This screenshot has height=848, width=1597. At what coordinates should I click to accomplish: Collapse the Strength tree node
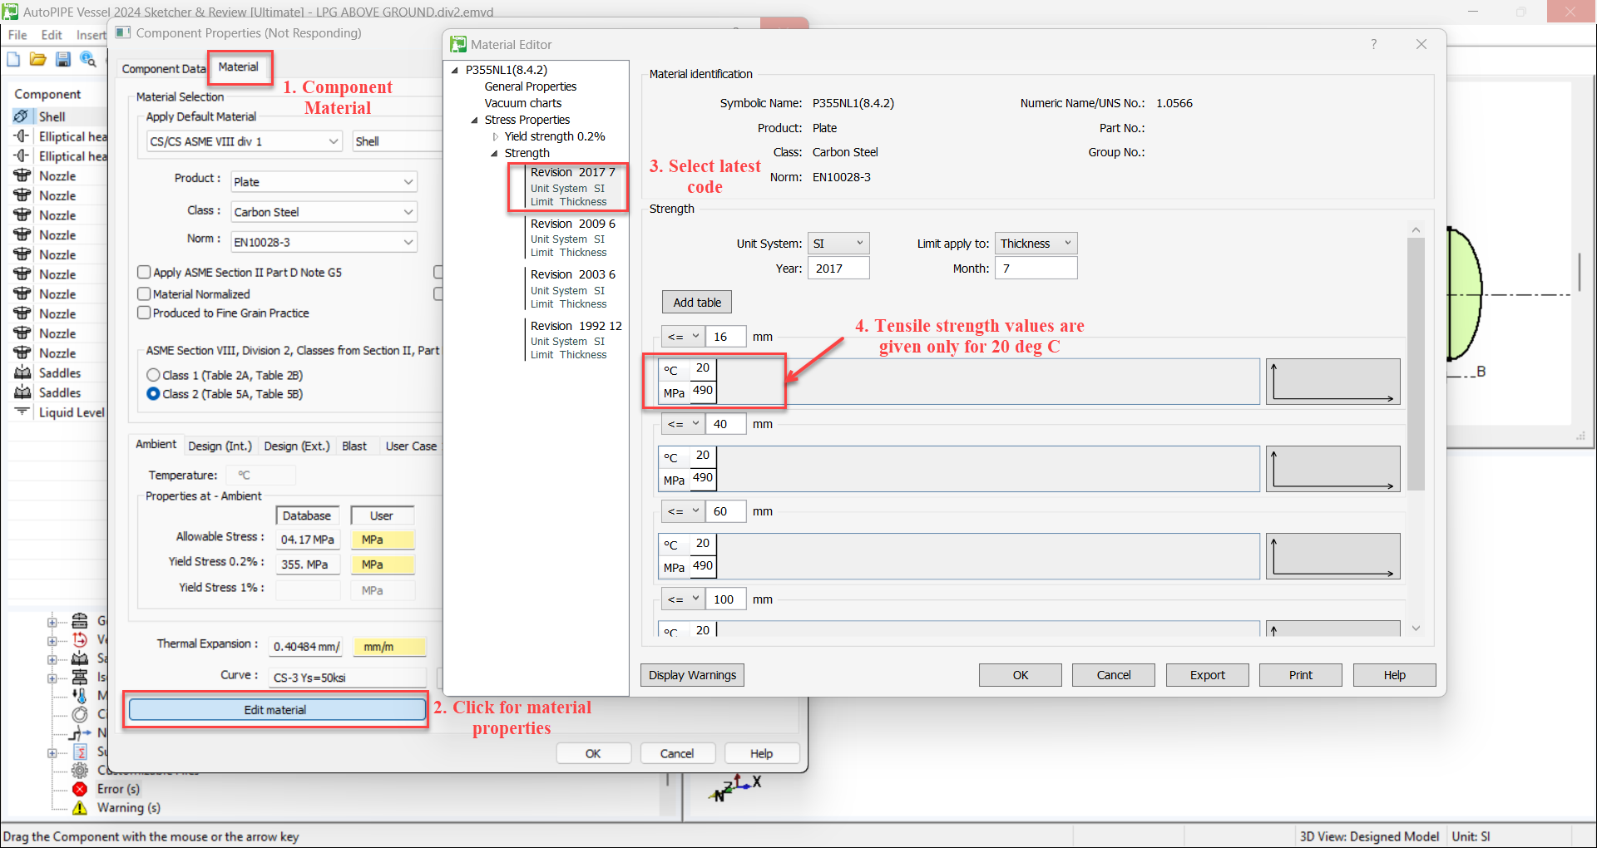(494, 154)
